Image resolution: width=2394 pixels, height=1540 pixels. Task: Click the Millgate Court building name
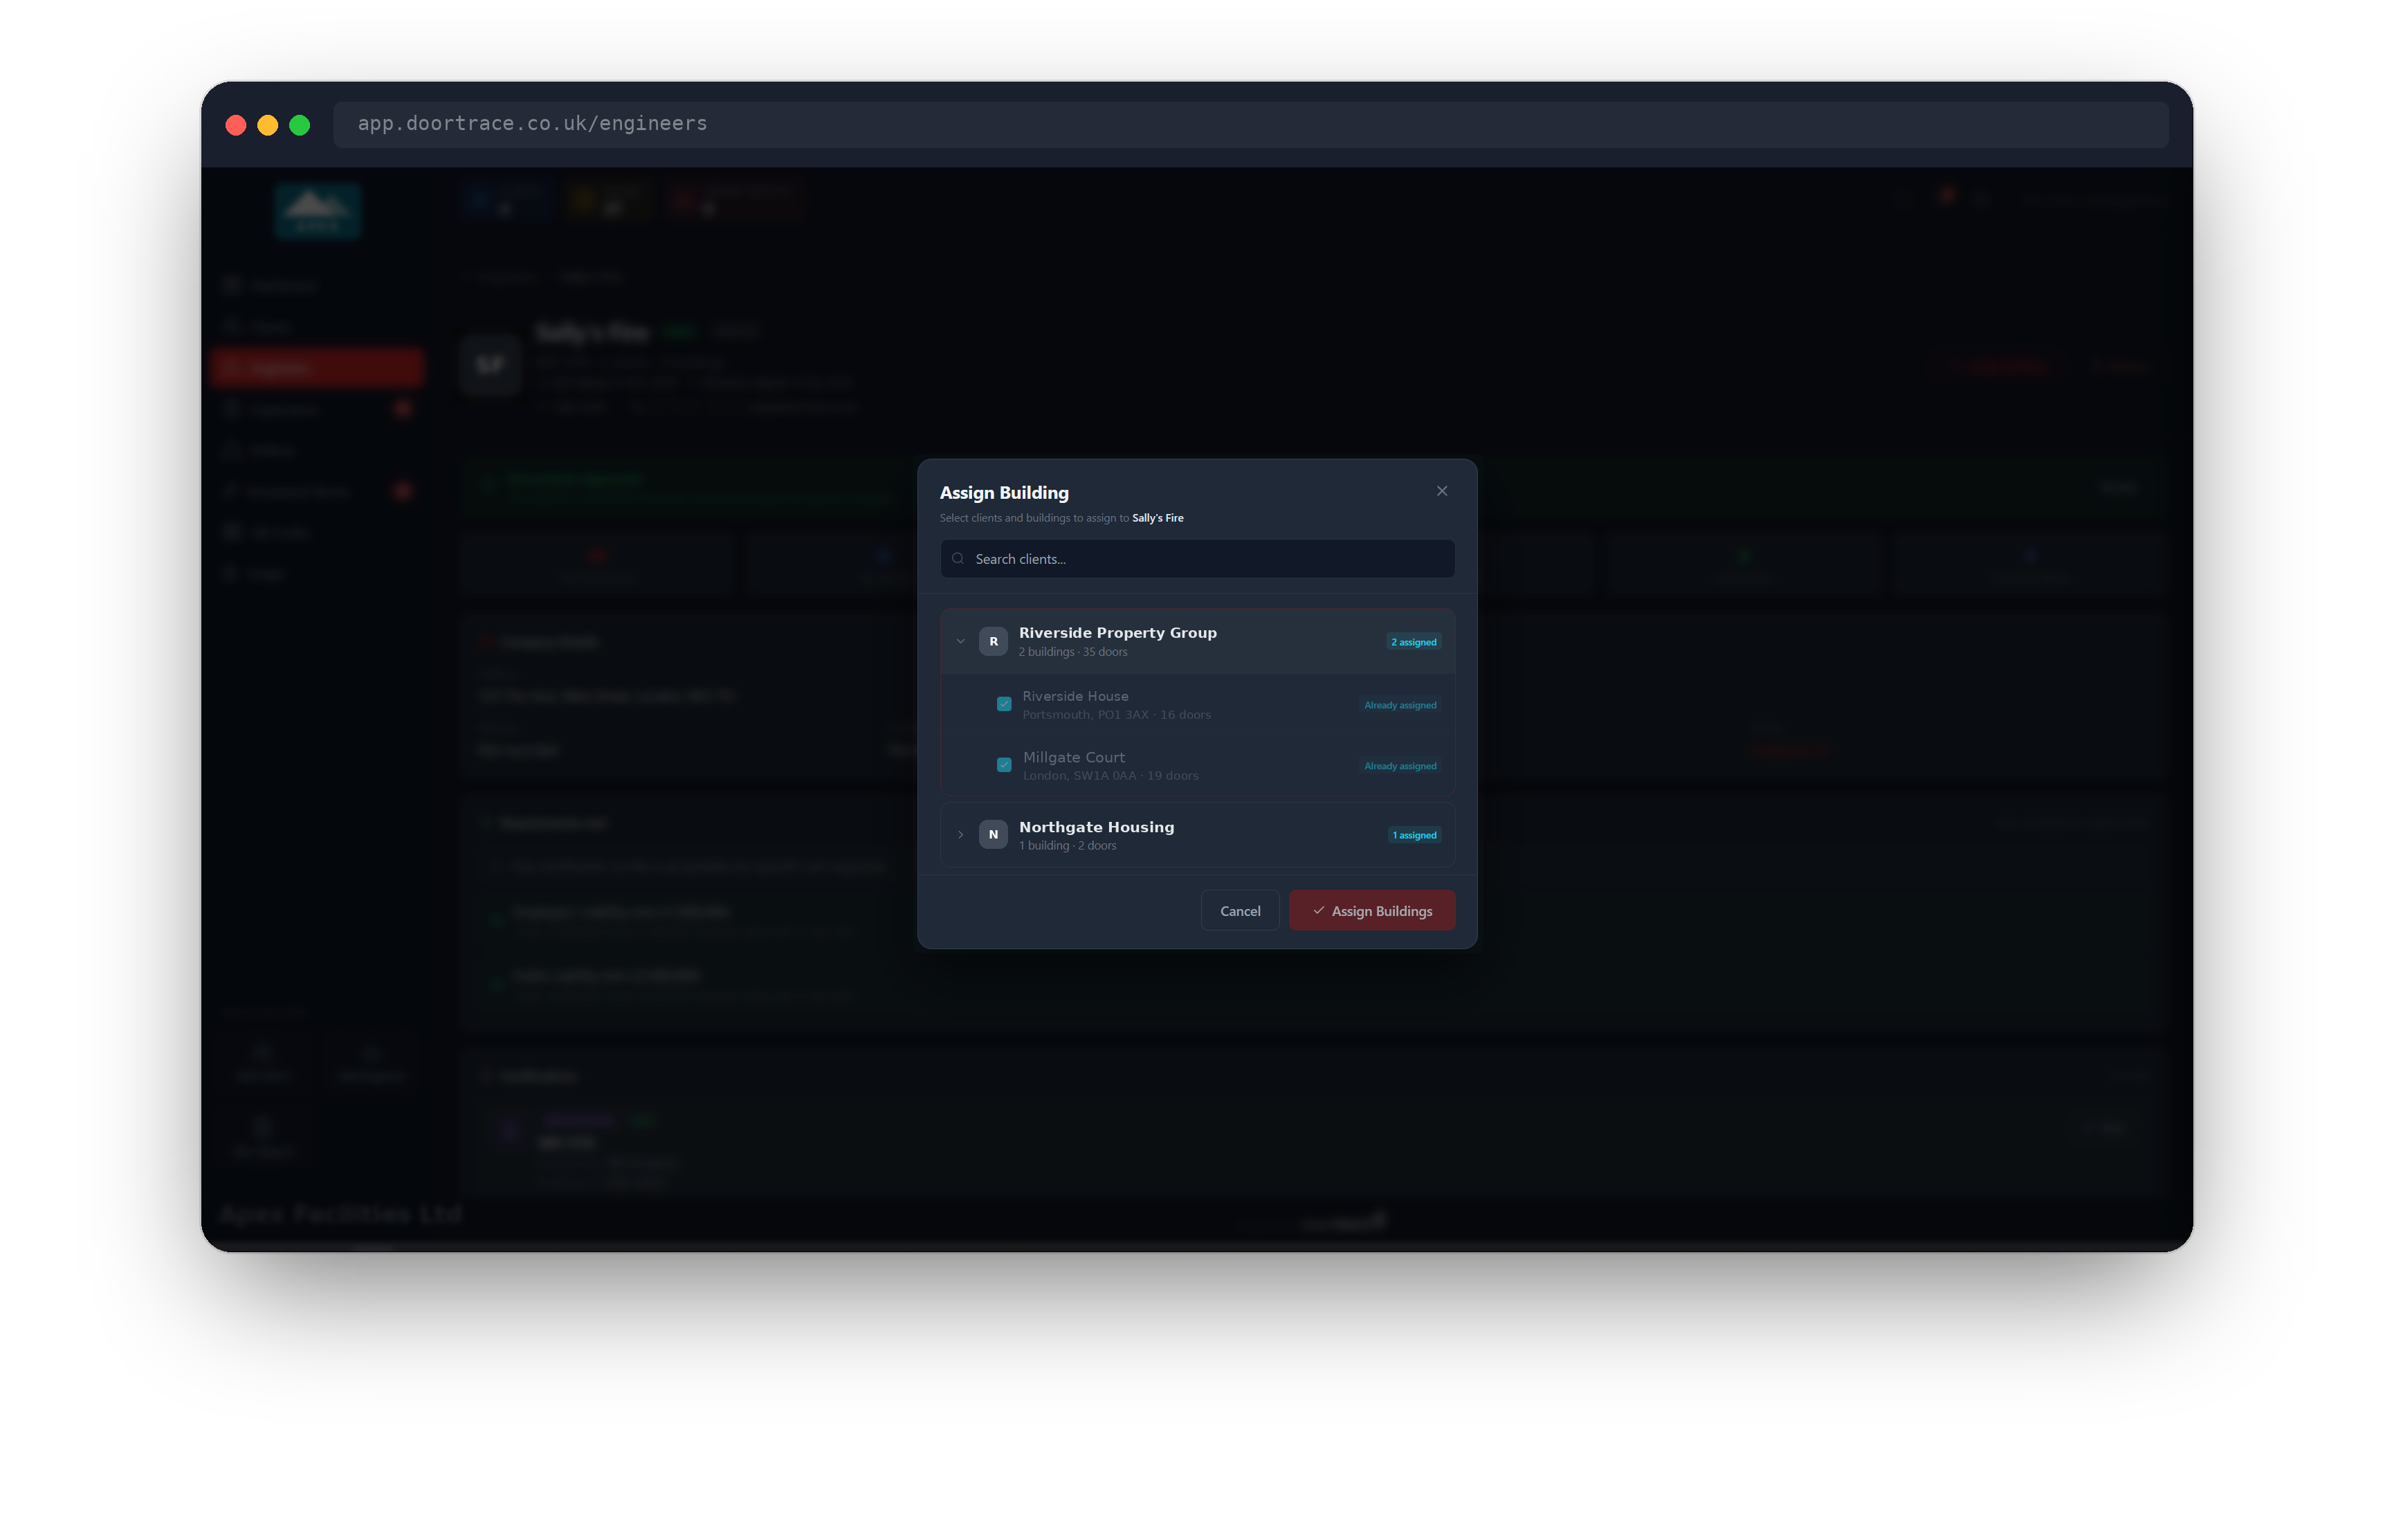click(x=1074, y=757)
